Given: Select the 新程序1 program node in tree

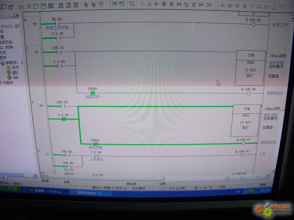Looking at the screenshot, I should 11,62.
